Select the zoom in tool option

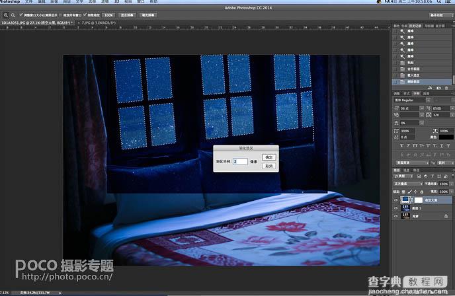tap(6, 15)
